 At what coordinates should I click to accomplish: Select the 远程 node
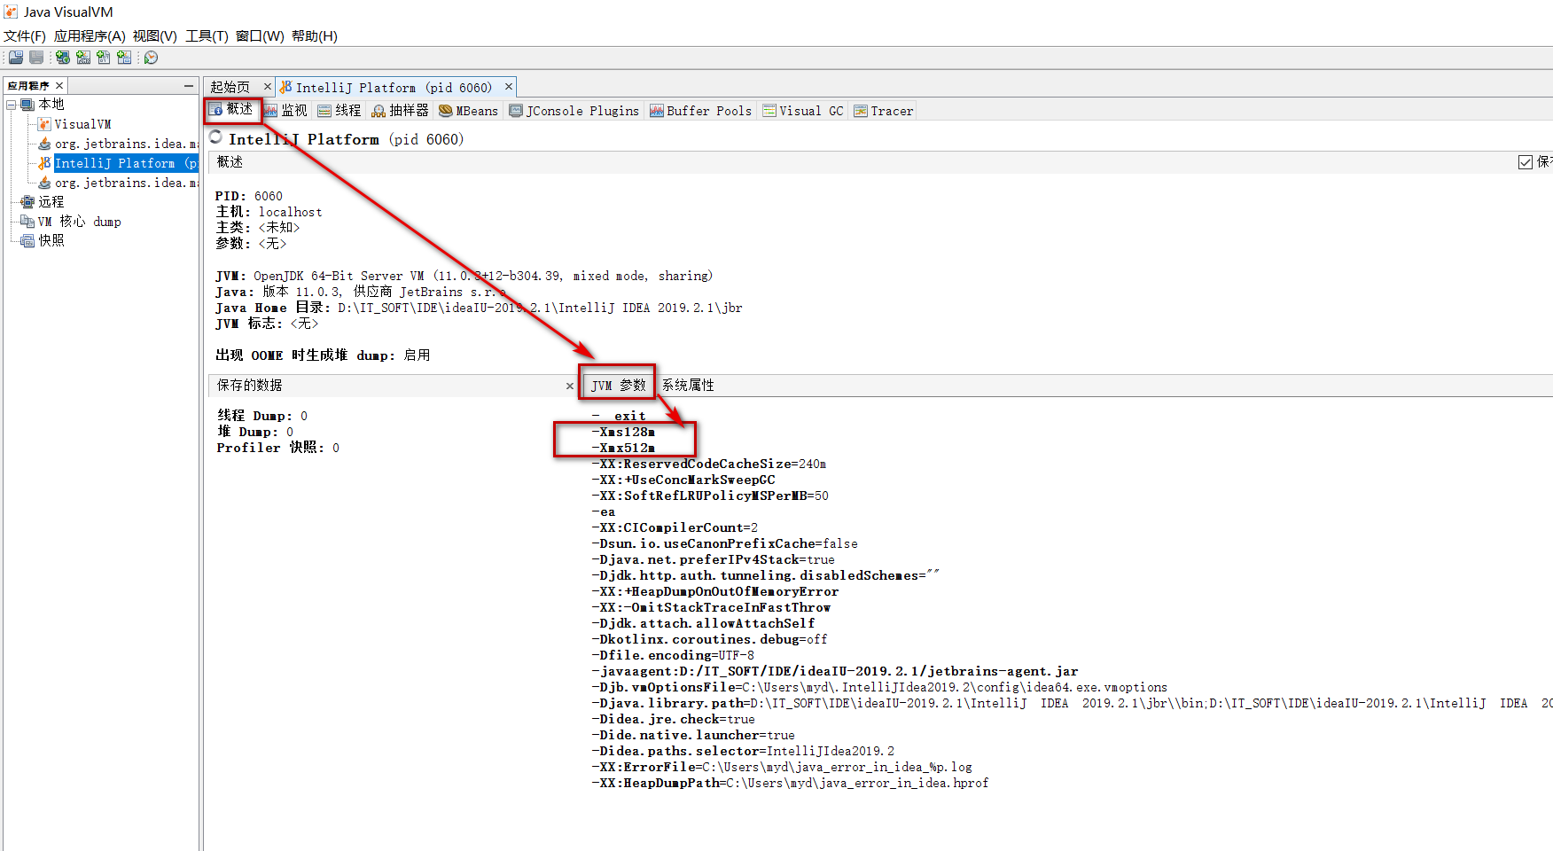(51, 202)
